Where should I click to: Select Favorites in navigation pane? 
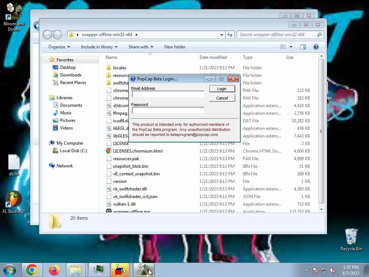click(65, 60)
